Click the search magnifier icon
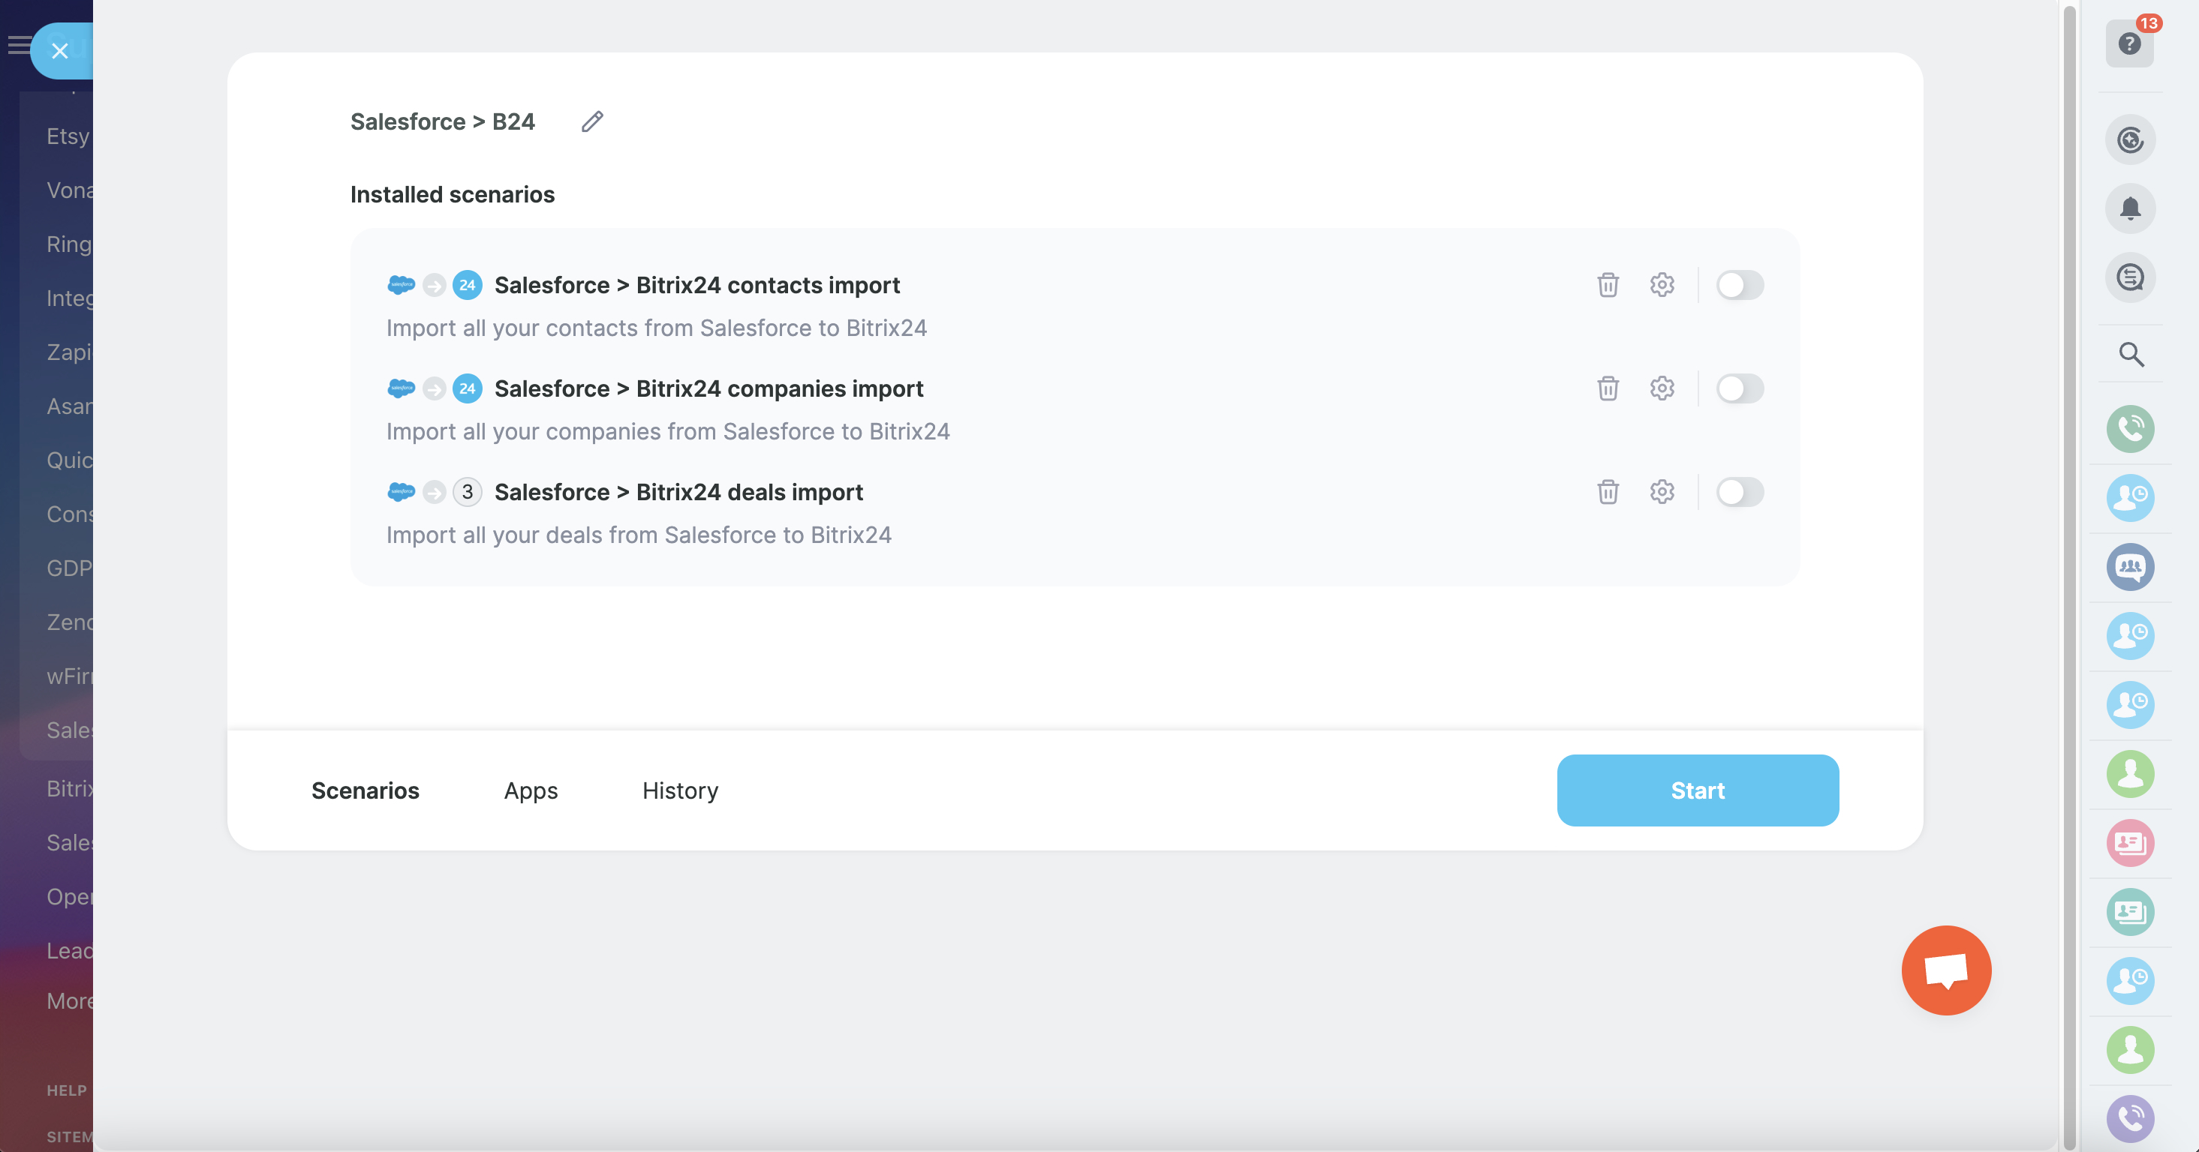2199x1152 pixels. click(2131, 354)
